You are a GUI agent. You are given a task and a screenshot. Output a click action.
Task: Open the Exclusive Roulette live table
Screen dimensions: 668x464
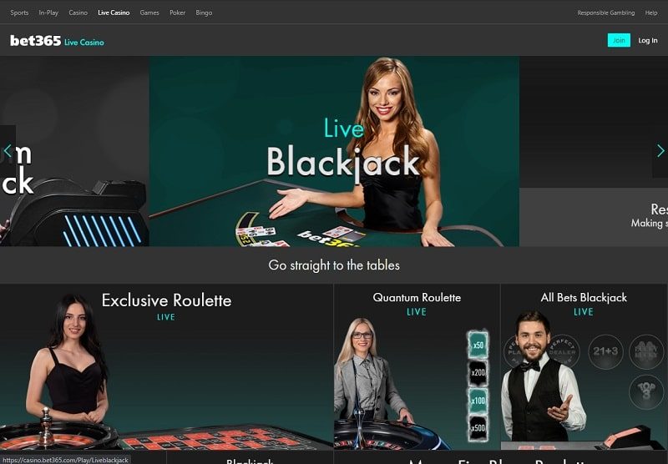(166, 367)
